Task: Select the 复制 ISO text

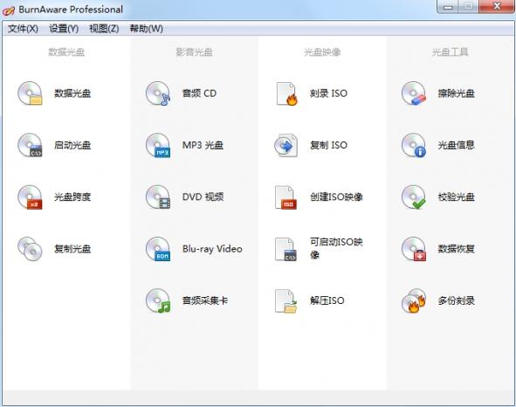Action: coord(328,145)
